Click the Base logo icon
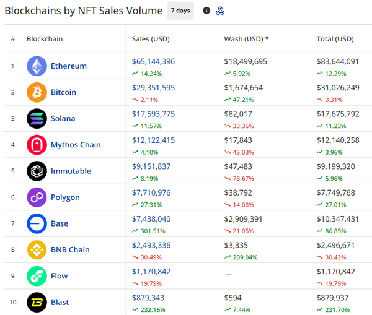The width and height of the screenshot is (372, 315). (37, 223)
